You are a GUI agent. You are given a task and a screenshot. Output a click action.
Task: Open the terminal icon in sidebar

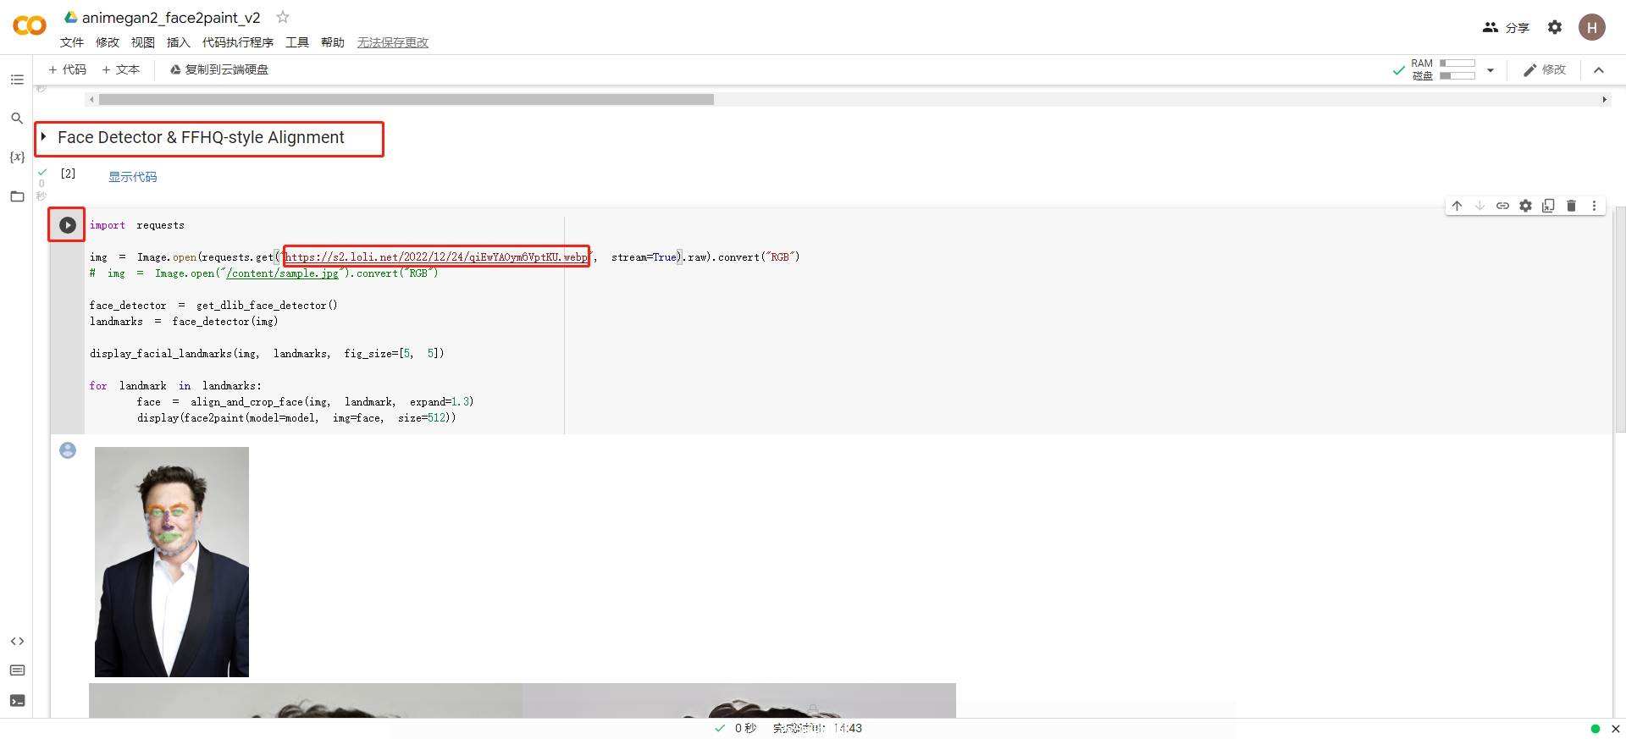pyautogui.click(x=17, y=701)
